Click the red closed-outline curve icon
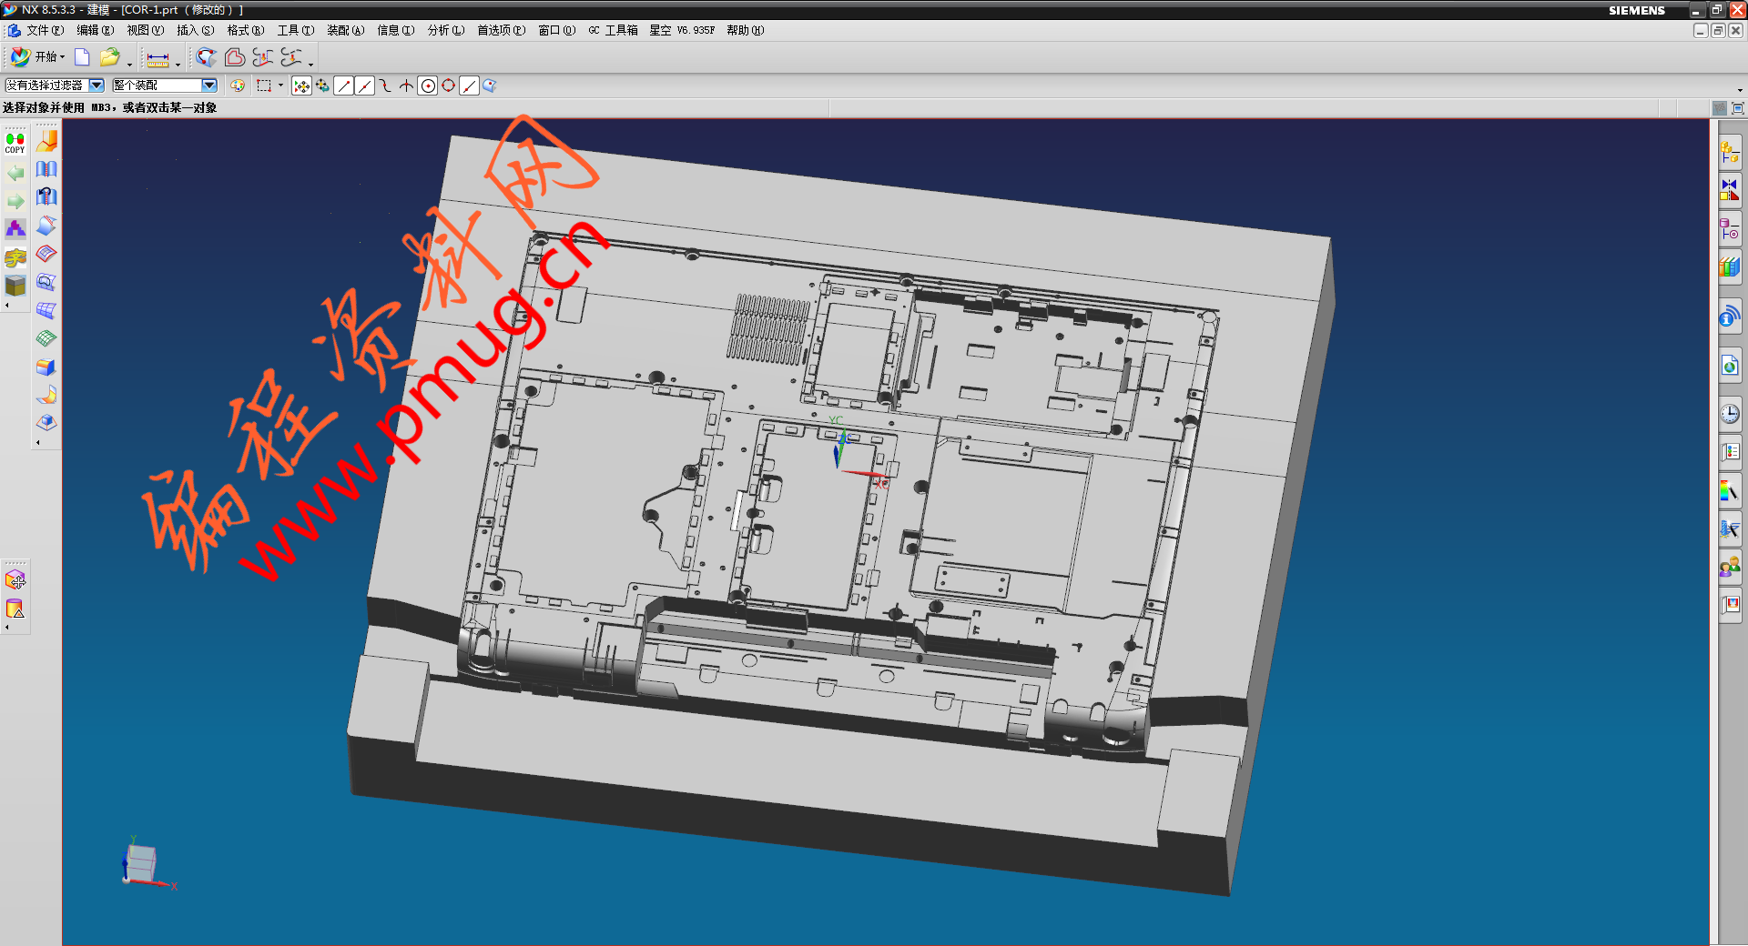The image size is (1748, 946). point(235,57)
